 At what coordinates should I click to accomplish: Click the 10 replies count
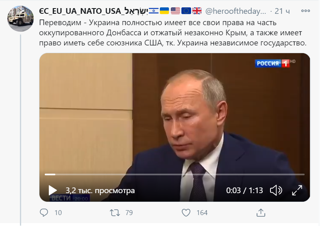58,213
